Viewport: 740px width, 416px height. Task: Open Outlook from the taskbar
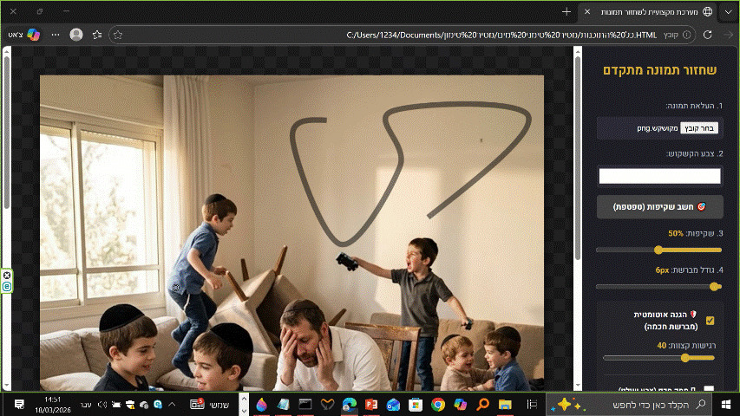tap(393, 405)
